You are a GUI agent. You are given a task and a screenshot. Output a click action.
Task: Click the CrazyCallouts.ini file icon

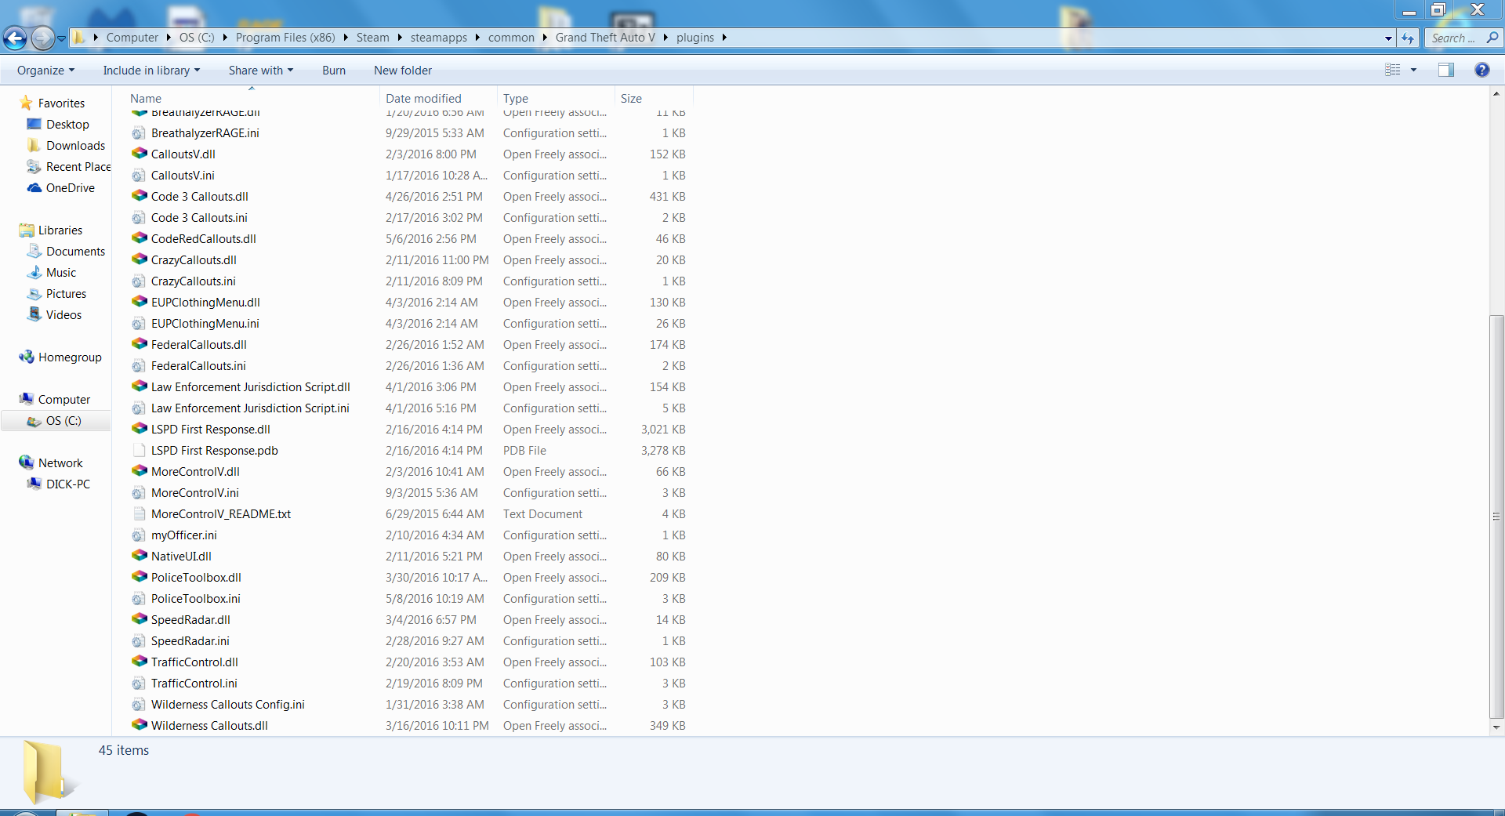coord(139,281)
